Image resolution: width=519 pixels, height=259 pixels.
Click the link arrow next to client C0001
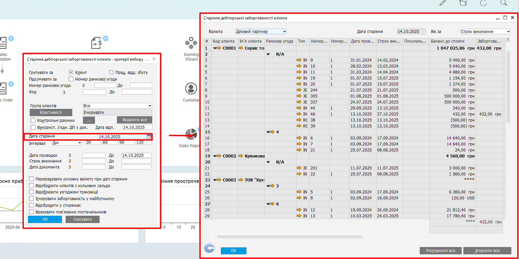click(x=219, y=48)
